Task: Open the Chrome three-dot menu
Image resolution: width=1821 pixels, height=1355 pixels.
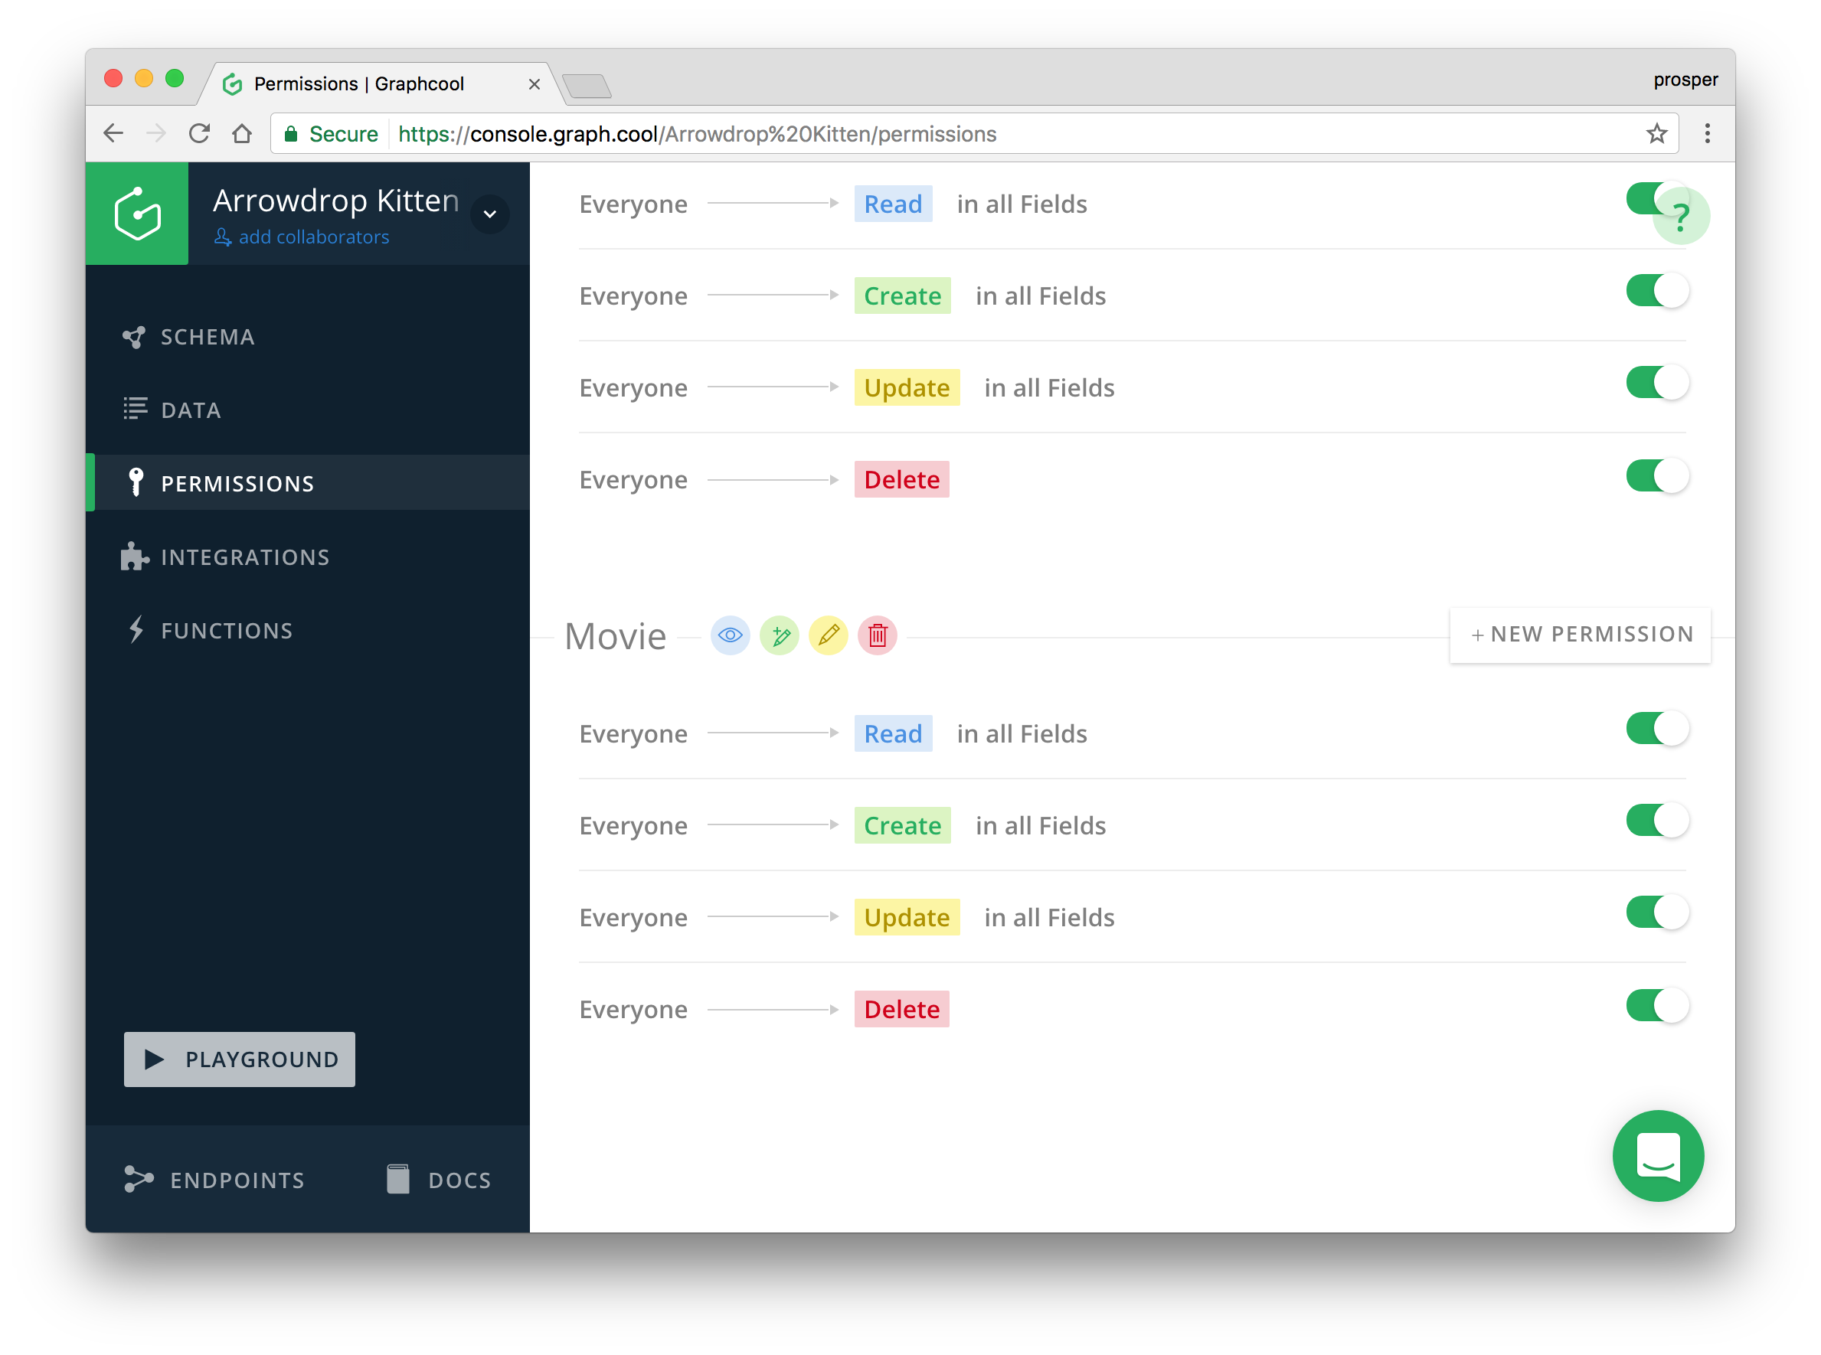Action: 1707,134
